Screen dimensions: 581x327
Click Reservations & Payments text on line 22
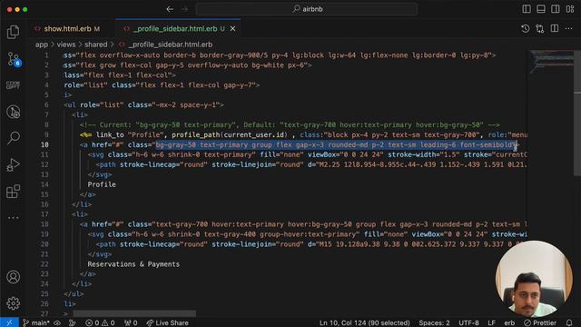pyautogui.click(x=133, y=264)
